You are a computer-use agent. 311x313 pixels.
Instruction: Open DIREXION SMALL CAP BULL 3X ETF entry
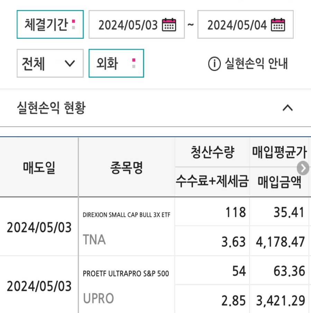pyautogui.click(x=127, y=215)
